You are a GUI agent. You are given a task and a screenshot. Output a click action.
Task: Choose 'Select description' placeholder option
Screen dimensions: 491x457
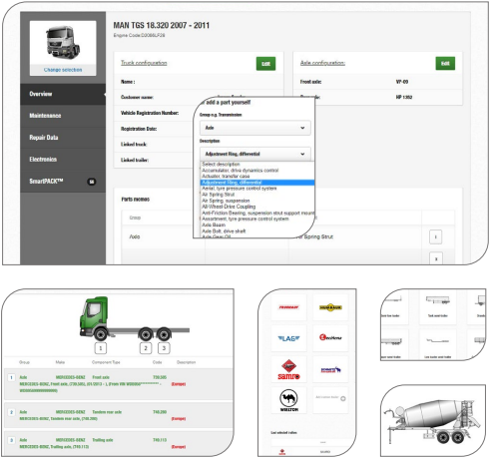point(221,165)
